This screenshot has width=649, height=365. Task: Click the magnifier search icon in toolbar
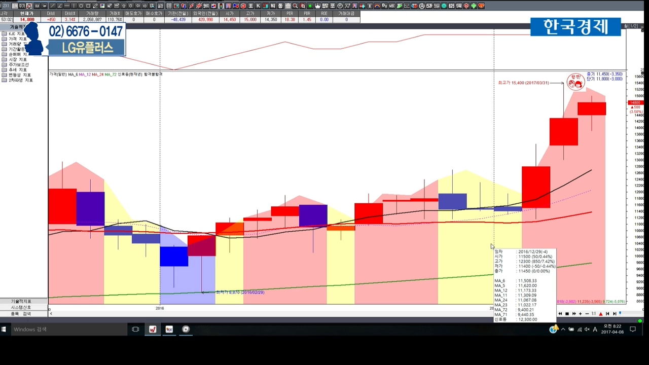295,6
